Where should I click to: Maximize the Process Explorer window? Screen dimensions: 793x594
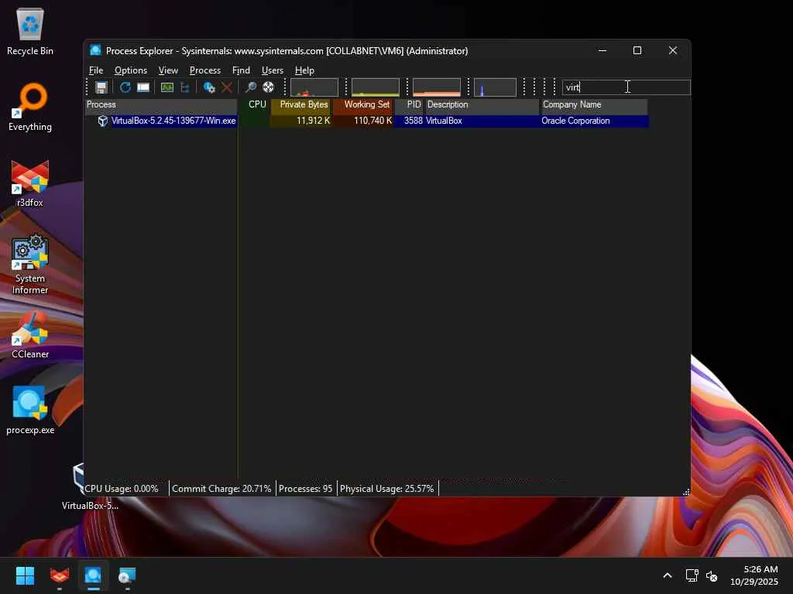pos(637,50)
